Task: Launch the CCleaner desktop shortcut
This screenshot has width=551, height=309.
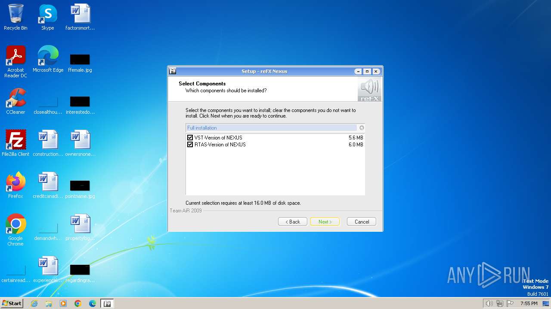Action: (15, 101)
